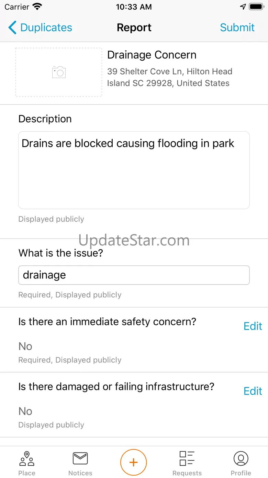Image resolution: width=268 pixels, height=478 pixels.
Task: Open the Requests list icon
Action: pos(187,458)
